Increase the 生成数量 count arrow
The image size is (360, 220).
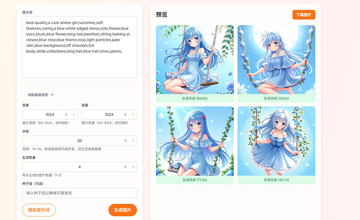coord(133,167)
